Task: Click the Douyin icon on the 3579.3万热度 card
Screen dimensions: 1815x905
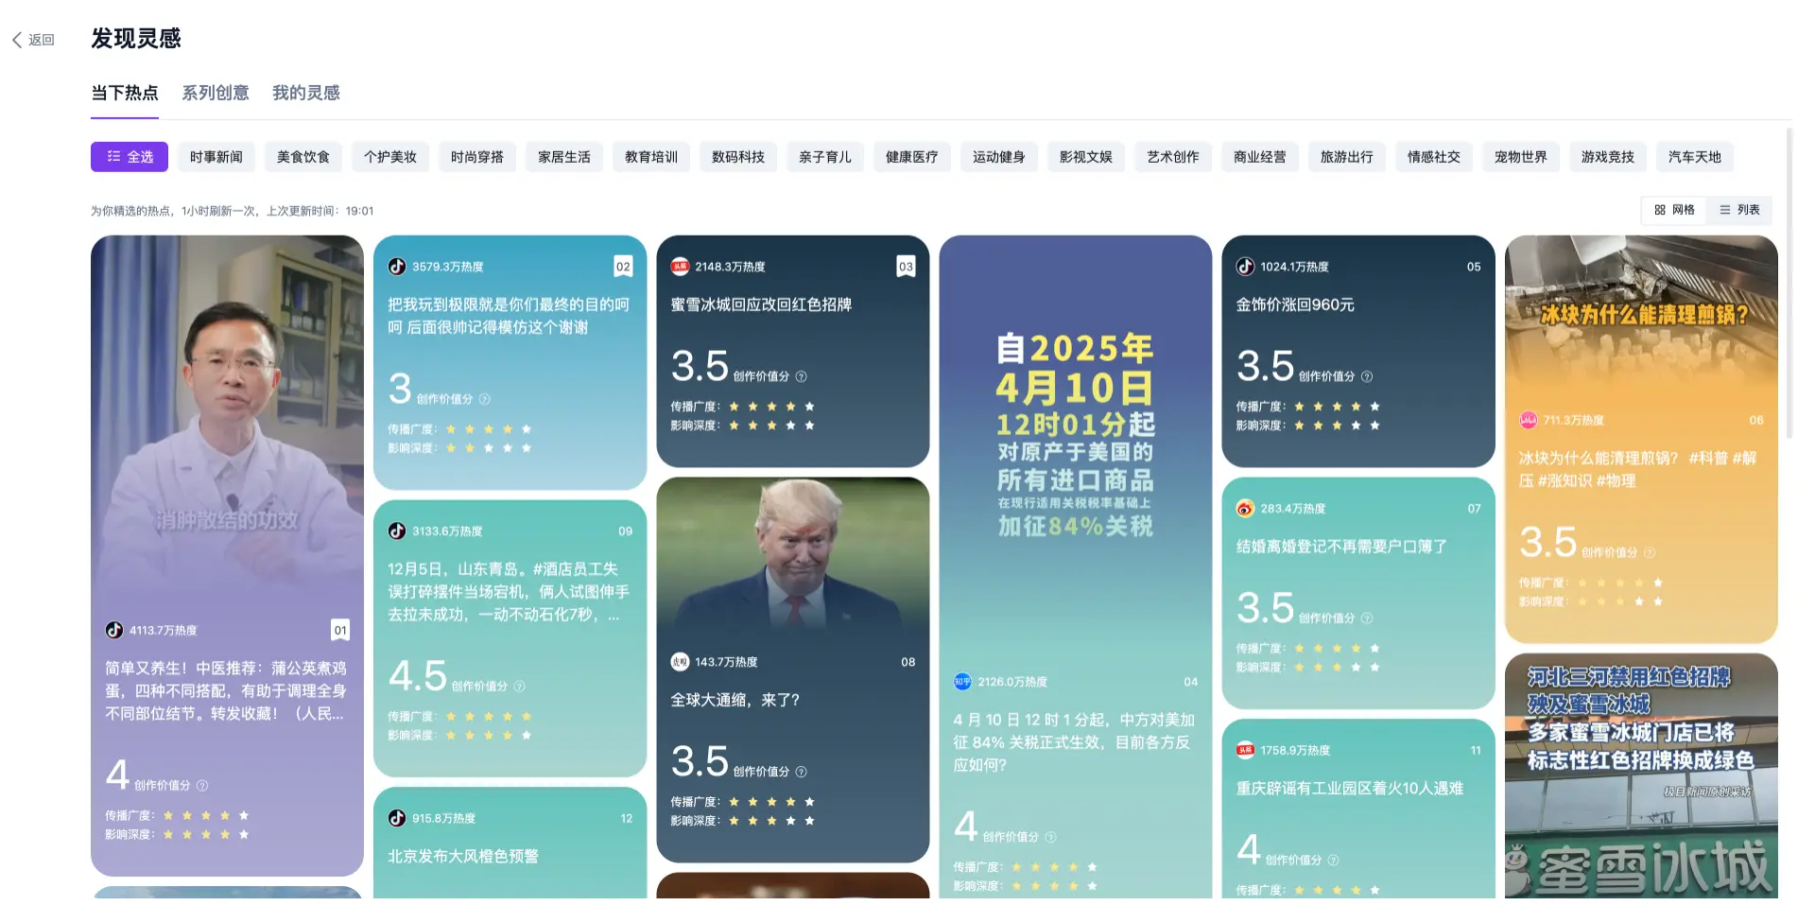Action: (397, 267)
